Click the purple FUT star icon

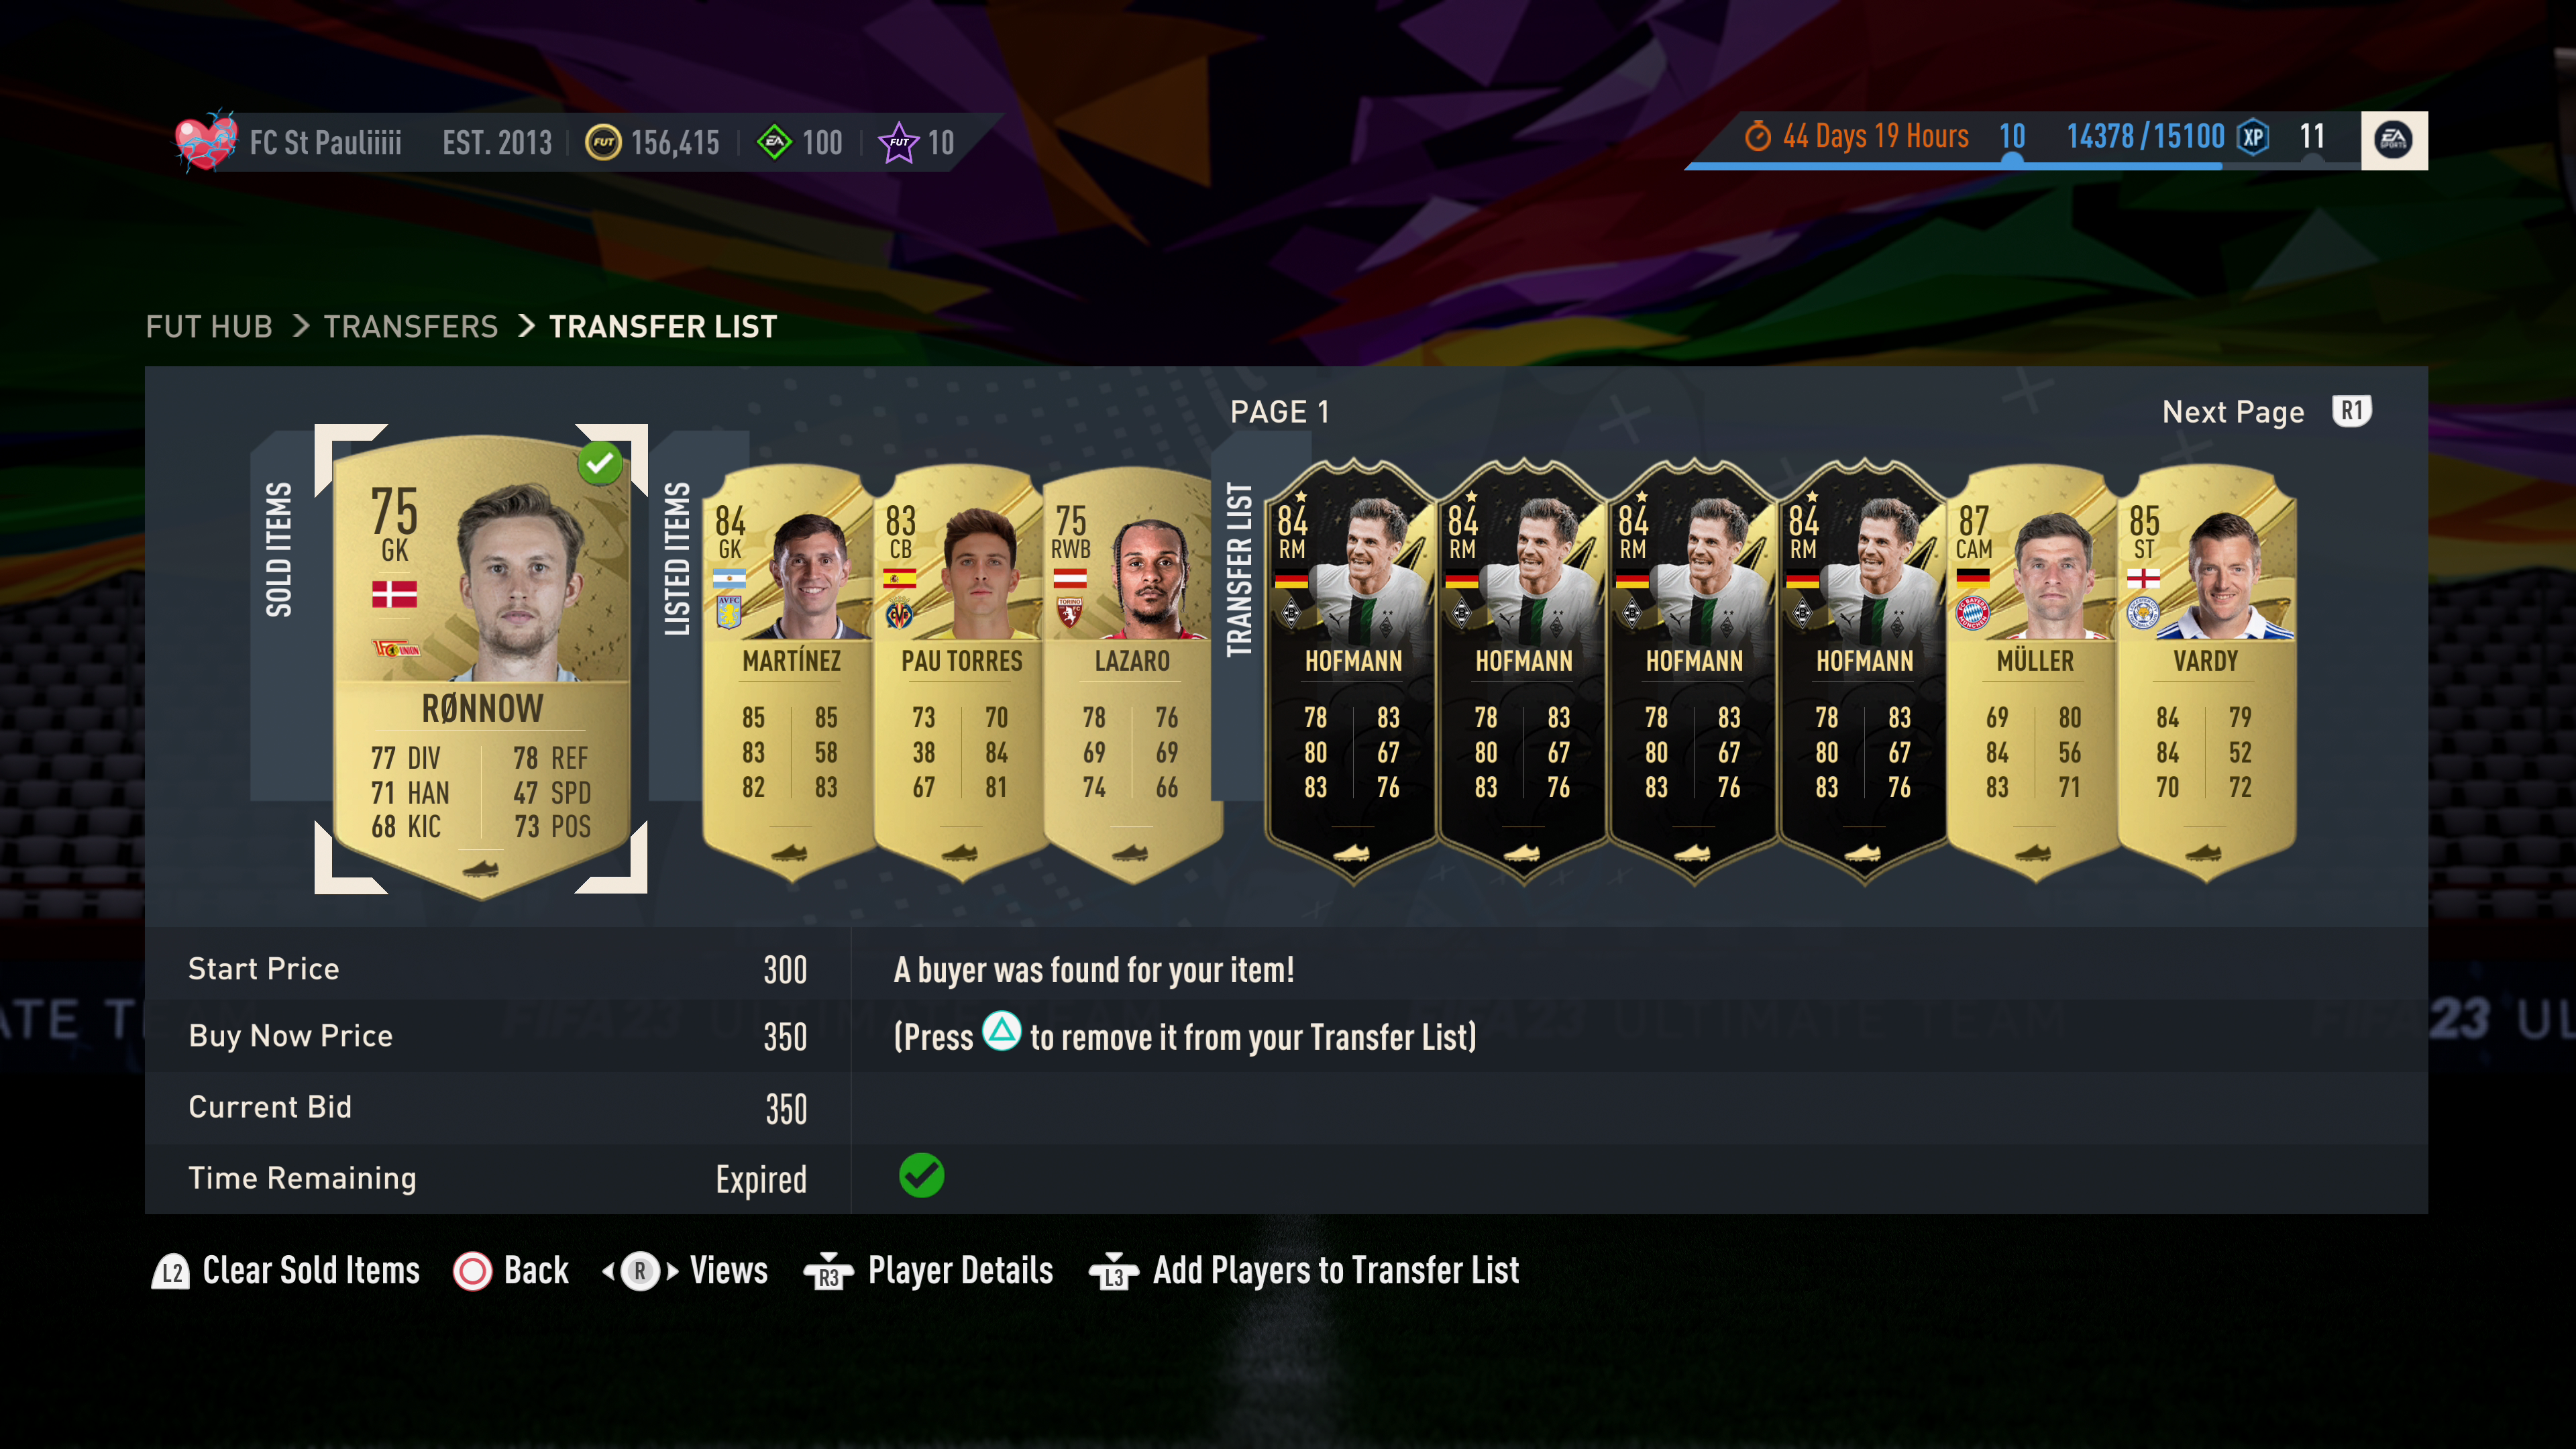click(x=898, y=142)
